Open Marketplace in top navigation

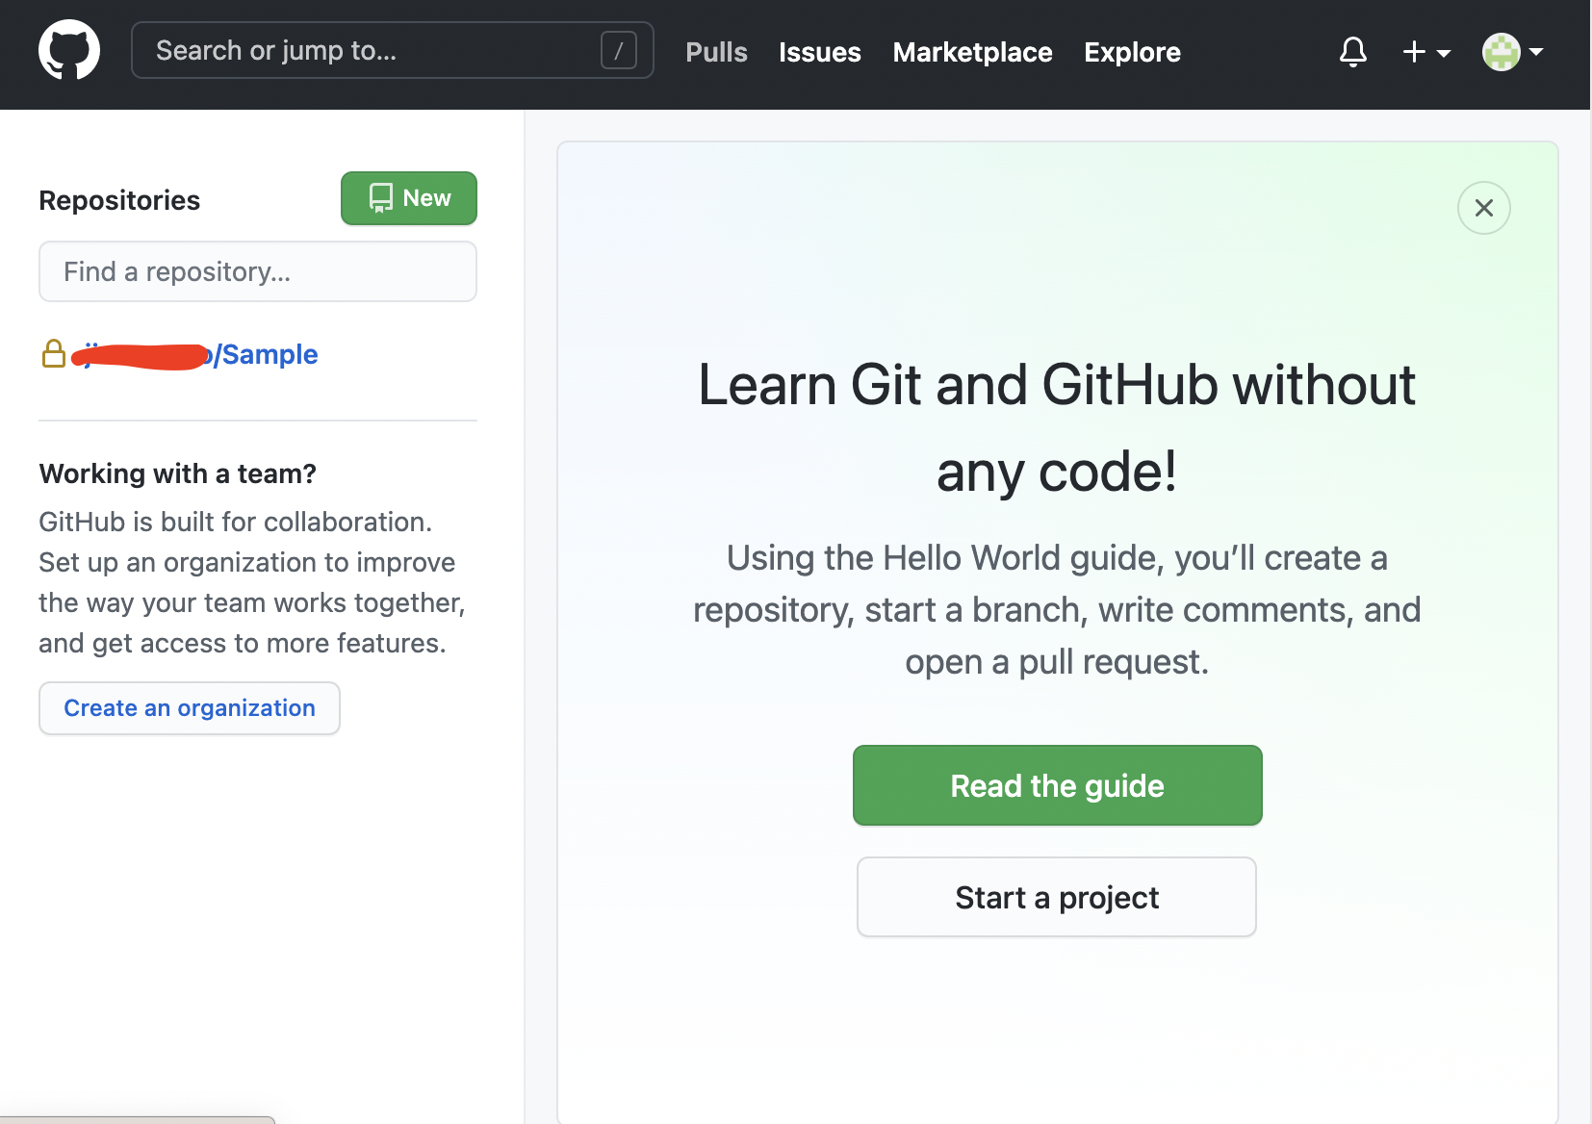[x=972, y=52]
